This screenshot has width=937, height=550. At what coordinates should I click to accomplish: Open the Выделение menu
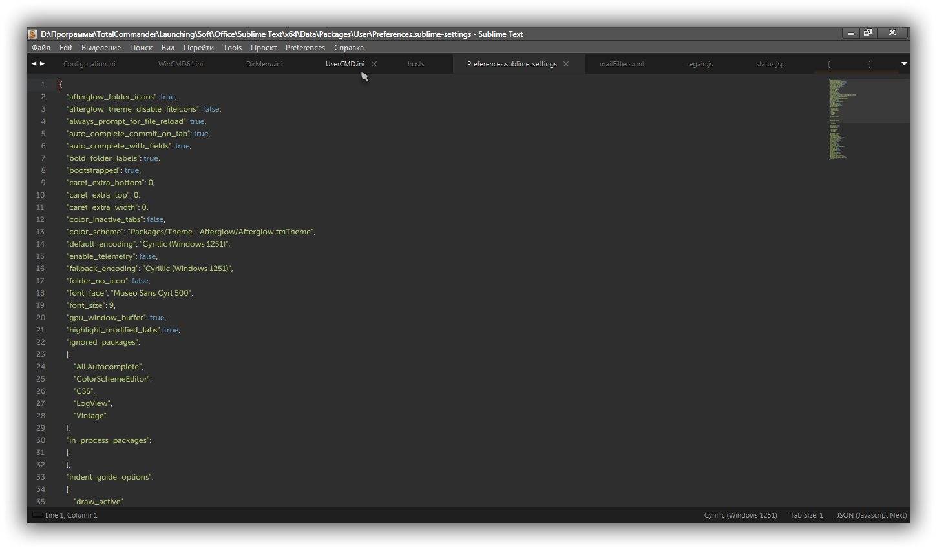click(101, 48)
